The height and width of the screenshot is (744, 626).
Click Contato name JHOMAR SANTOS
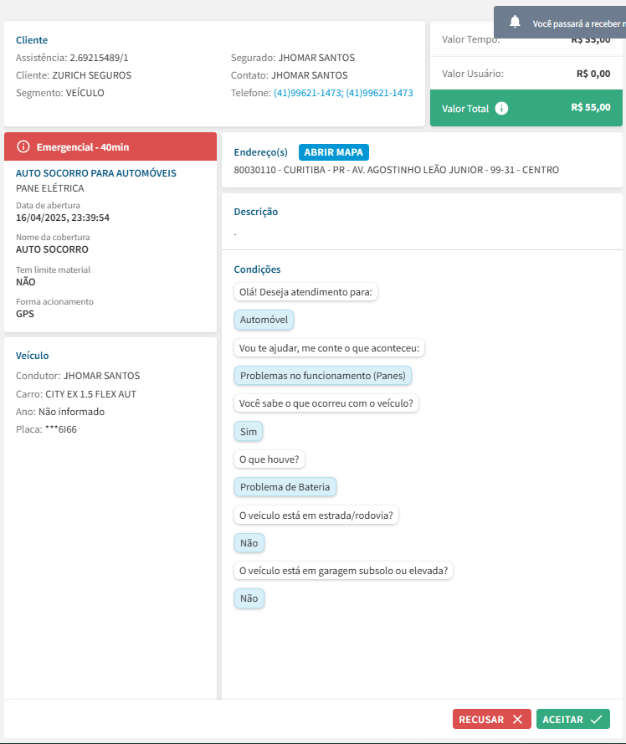click(310, 75)
